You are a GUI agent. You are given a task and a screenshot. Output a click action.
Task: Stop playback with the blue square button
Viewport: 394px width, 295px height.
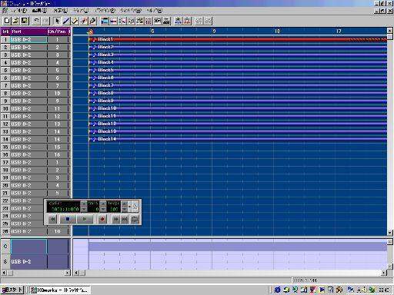point(68,219)
